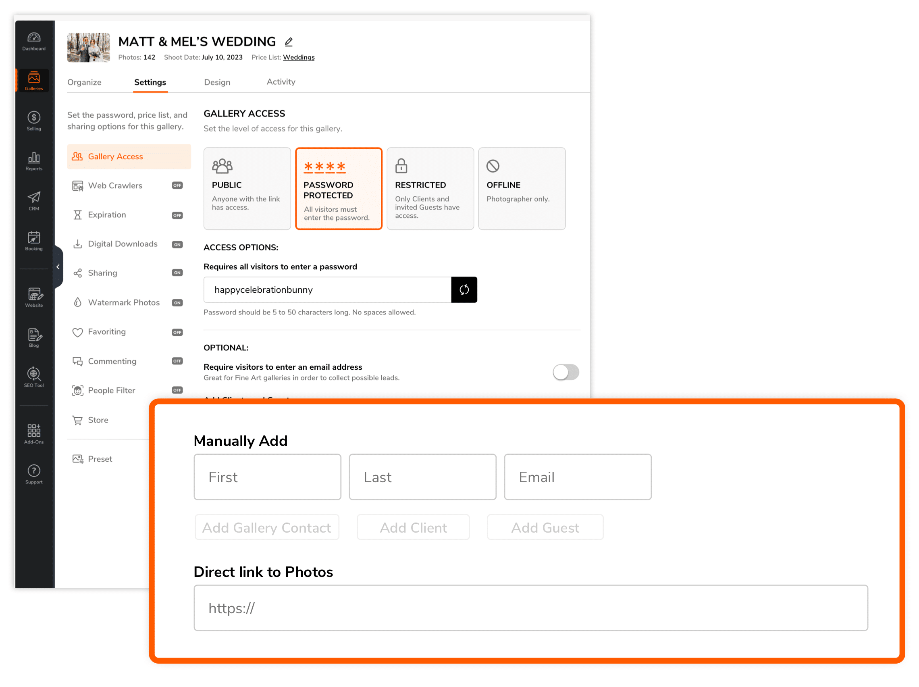Choose the Public access option card
The width and height of the screenshot is (919, 687).
247,188
